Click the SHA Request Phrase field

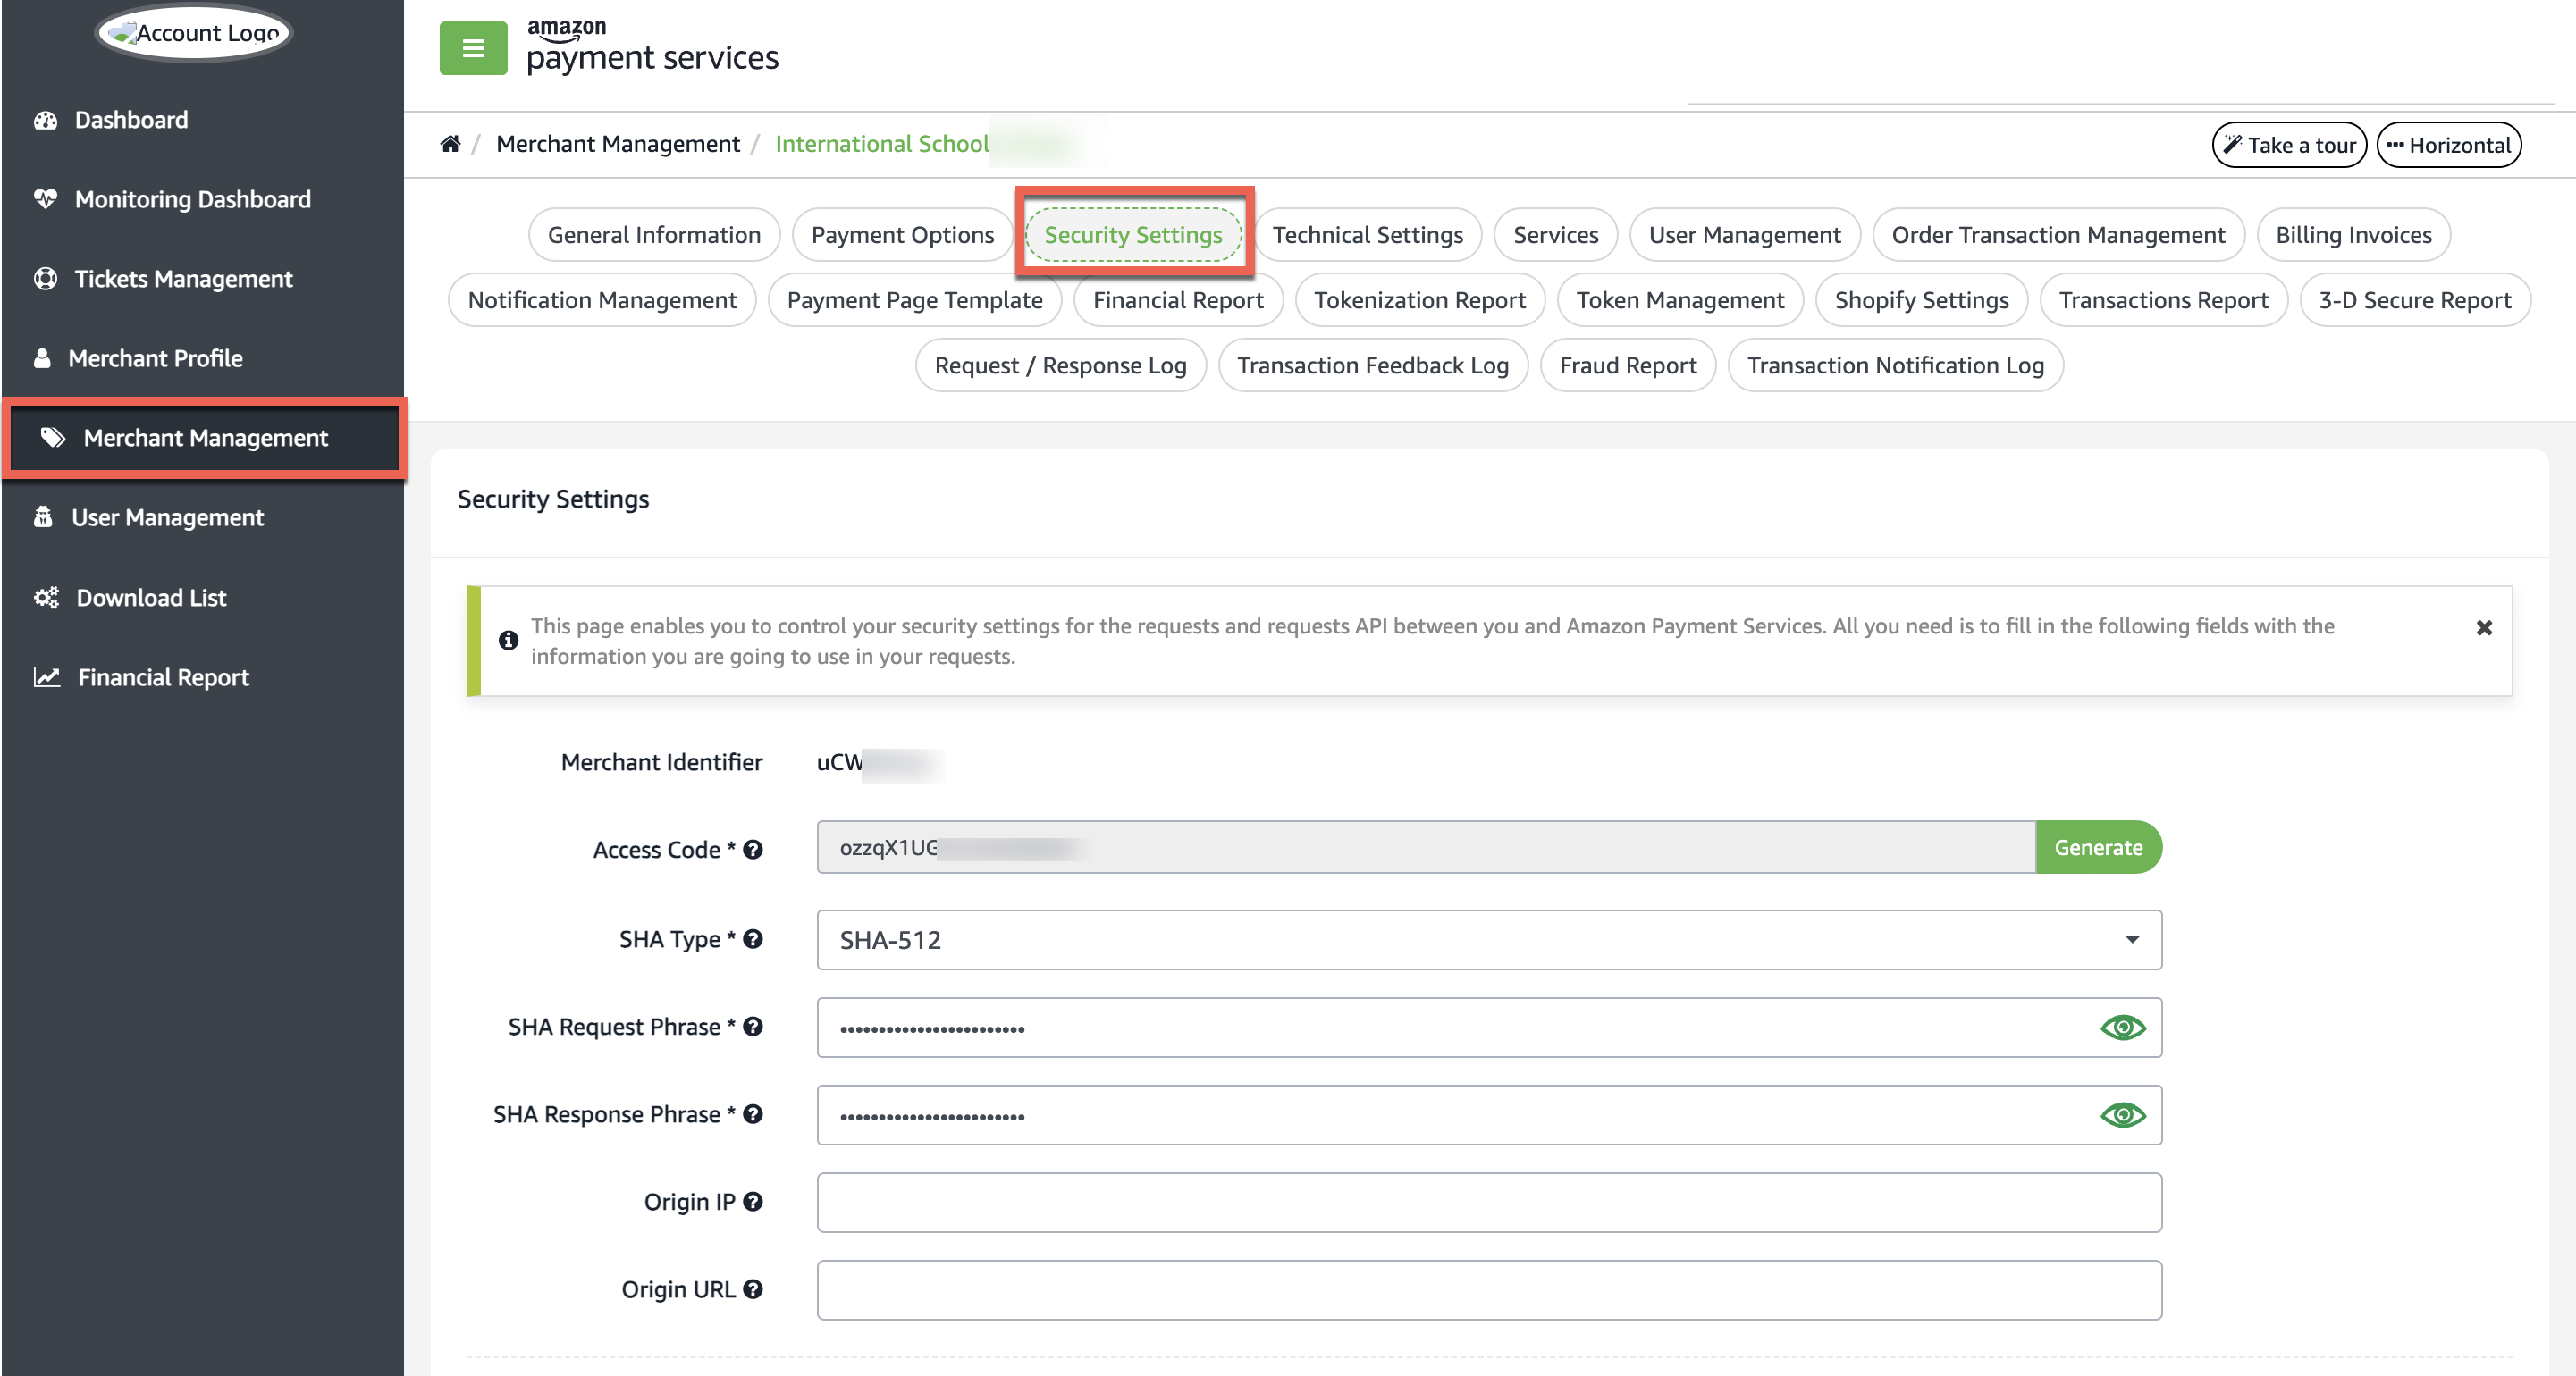1489,1027
